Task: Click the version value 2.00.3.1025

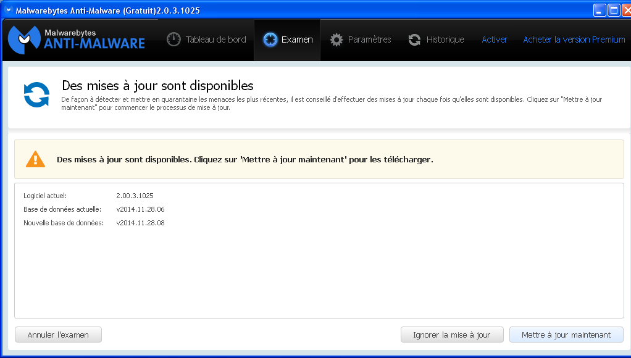Action: point(135,196)
